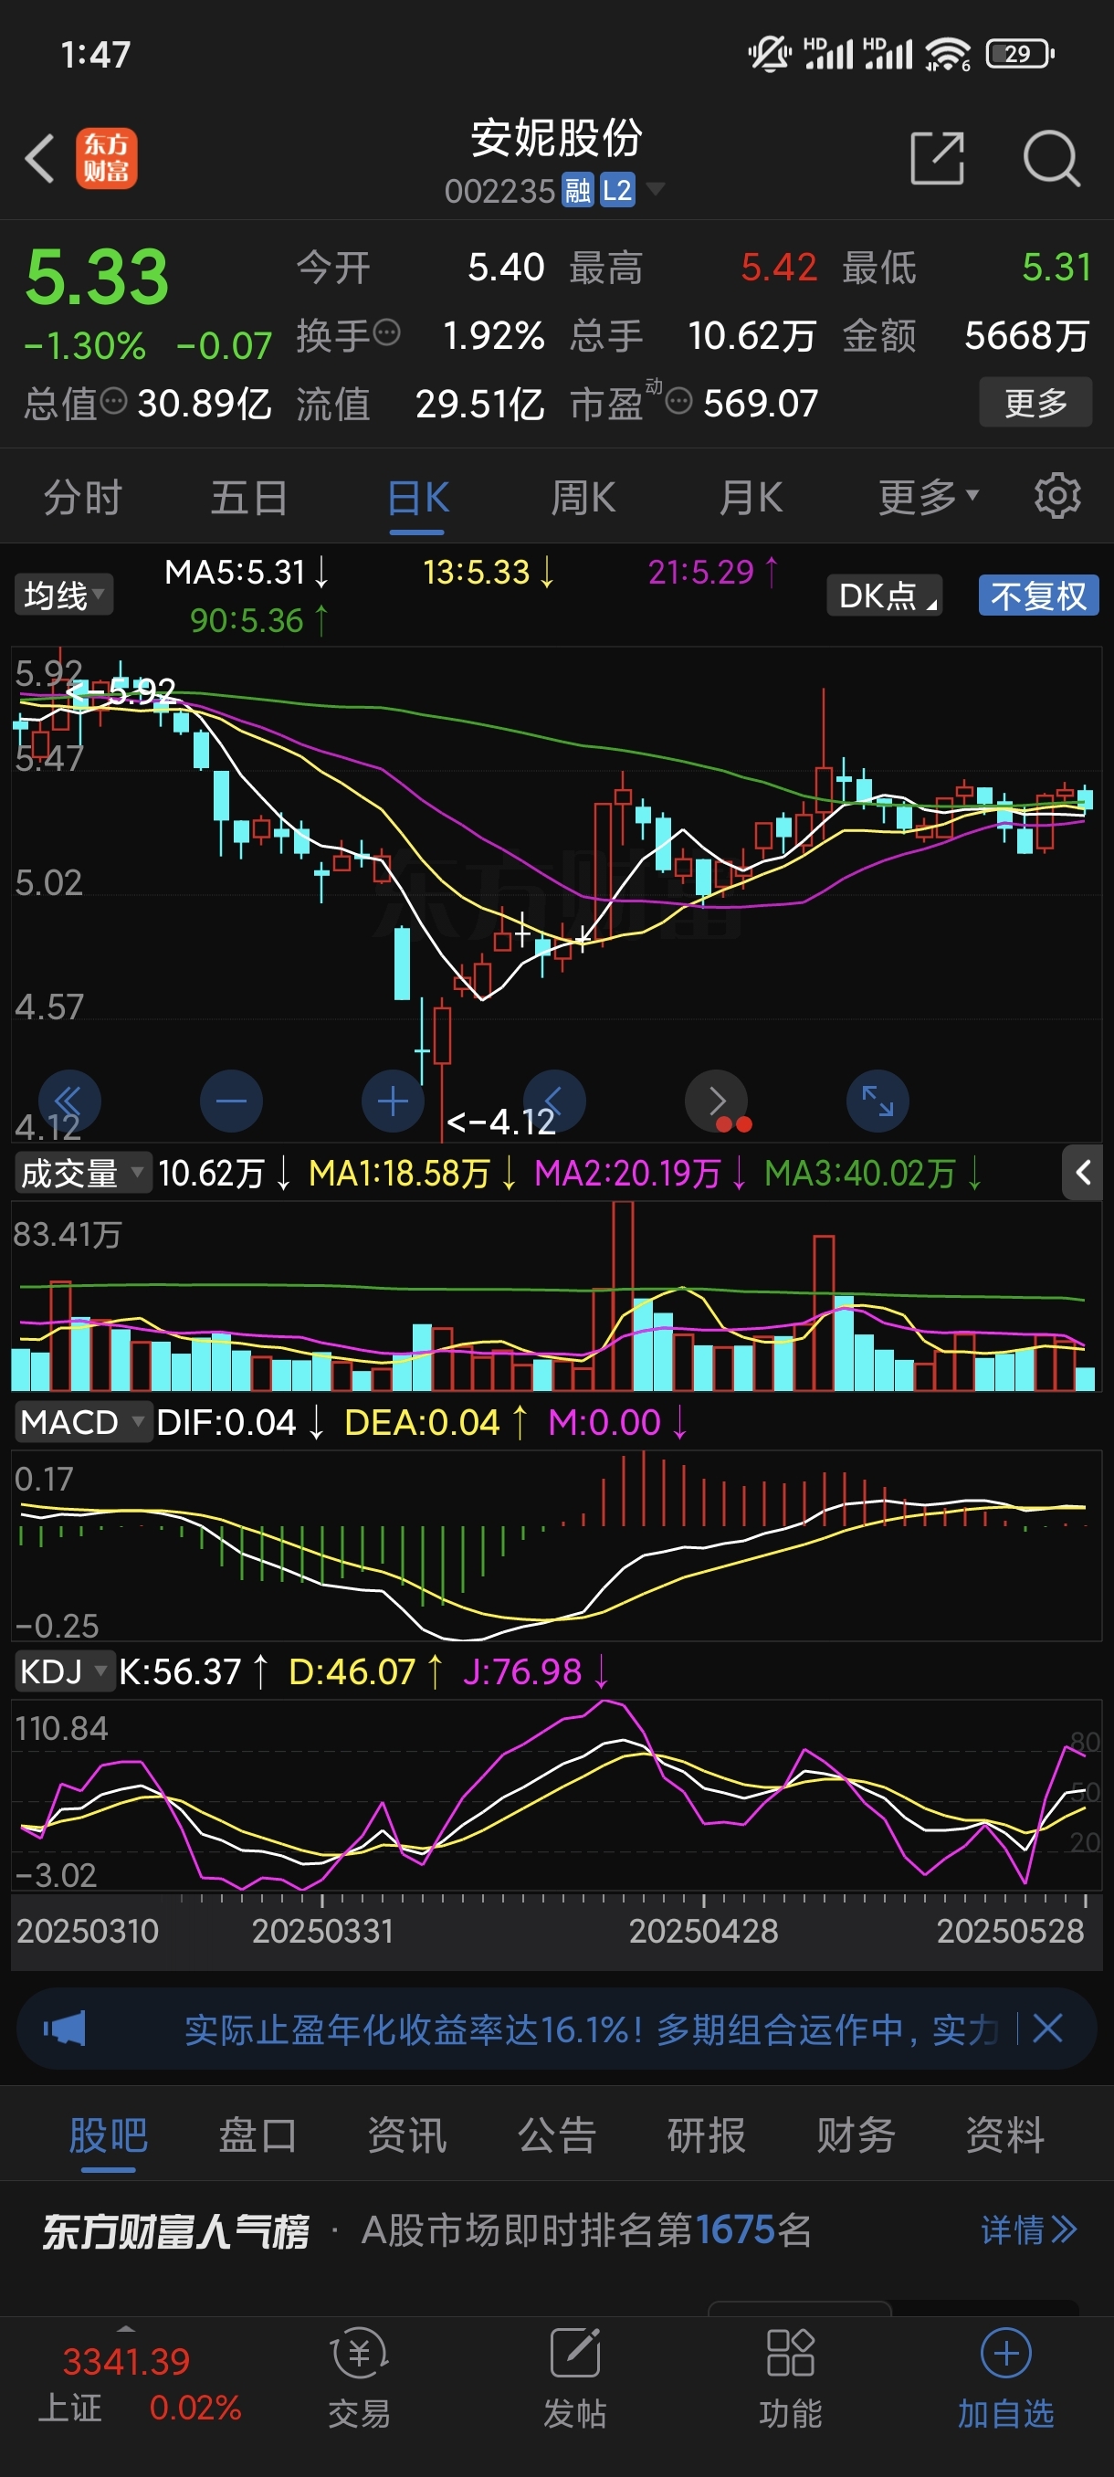
Task: Tap the MA3:40.02万 volume value
Action: [873, 1172]
